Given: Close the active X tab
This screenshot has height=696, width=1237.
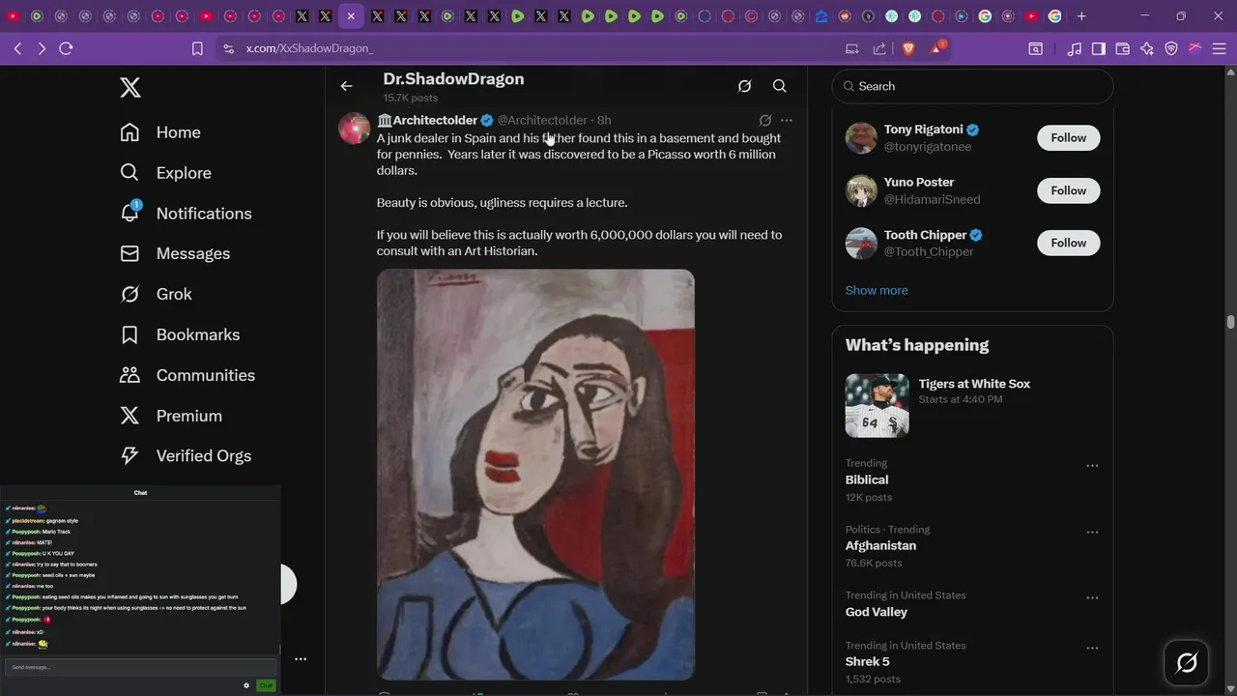Looking at the screenshot, I should coord(351,16).
